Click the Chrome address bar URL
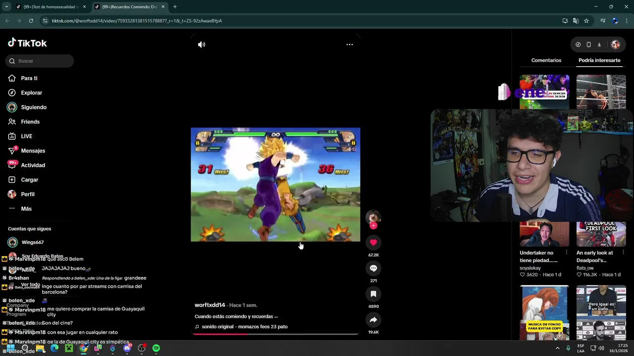Screen dimensions: 634x356 tap(137, 21)
